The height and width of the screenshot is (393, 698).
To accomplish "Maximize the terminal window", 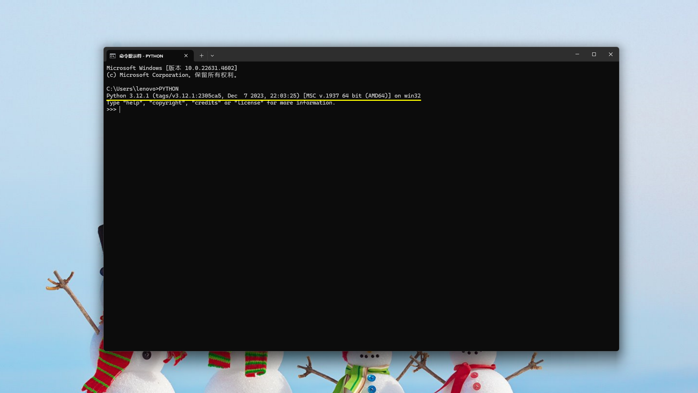I will [594, 54].
